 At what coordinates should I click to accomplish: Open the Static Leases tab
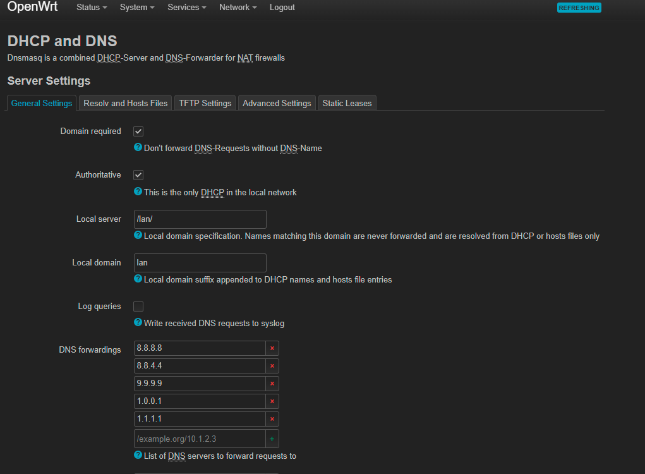click(x=347, y=103)
